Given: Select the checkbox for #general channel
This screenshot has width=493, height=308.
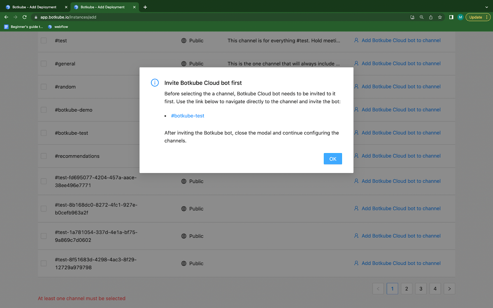Looking at the screenshot, I should (43, 64).
